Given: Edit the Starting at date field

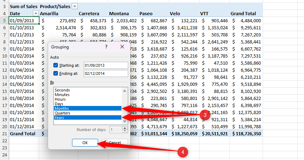Looking at the screenshot, I should point(106,65).
